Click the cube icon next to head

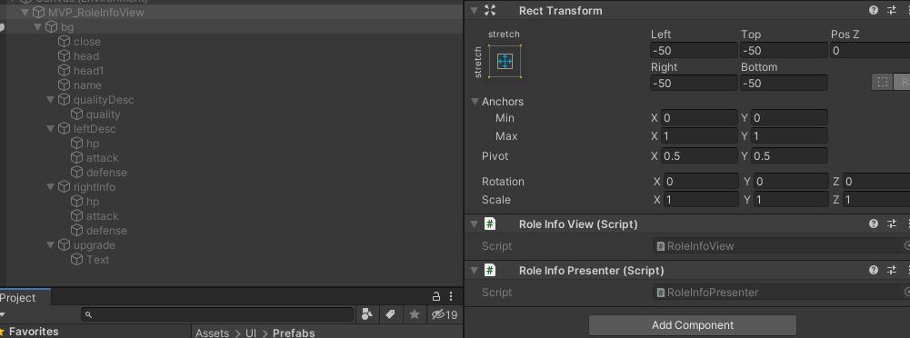(64, 56)
